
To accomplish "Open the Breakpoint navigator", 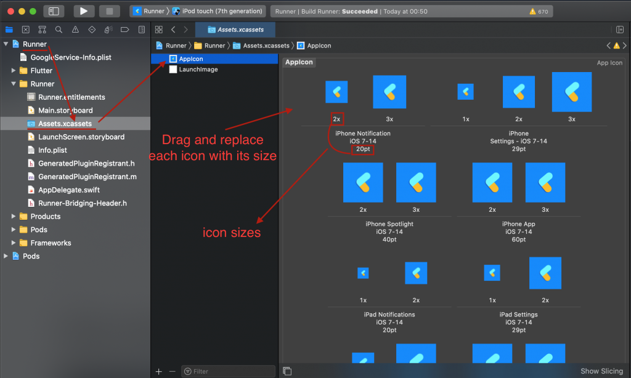I will point(124,30).
